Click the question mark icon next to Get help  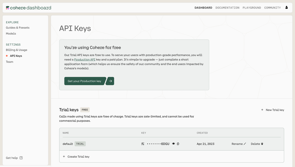click(21, 158)
